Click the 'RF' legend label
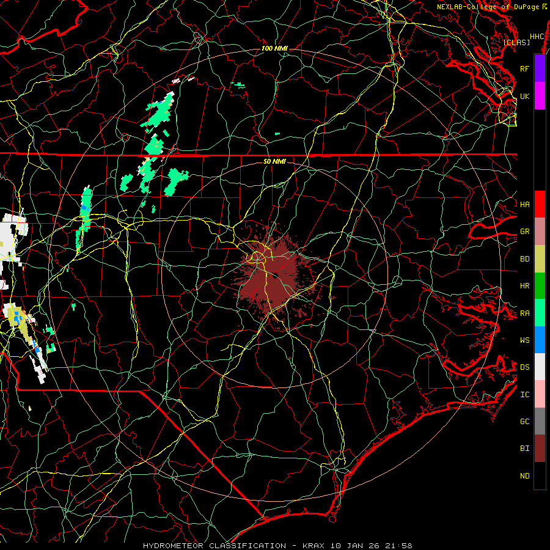Image resolution: width=550 pixels, height=550 pixels. point(524,68)
